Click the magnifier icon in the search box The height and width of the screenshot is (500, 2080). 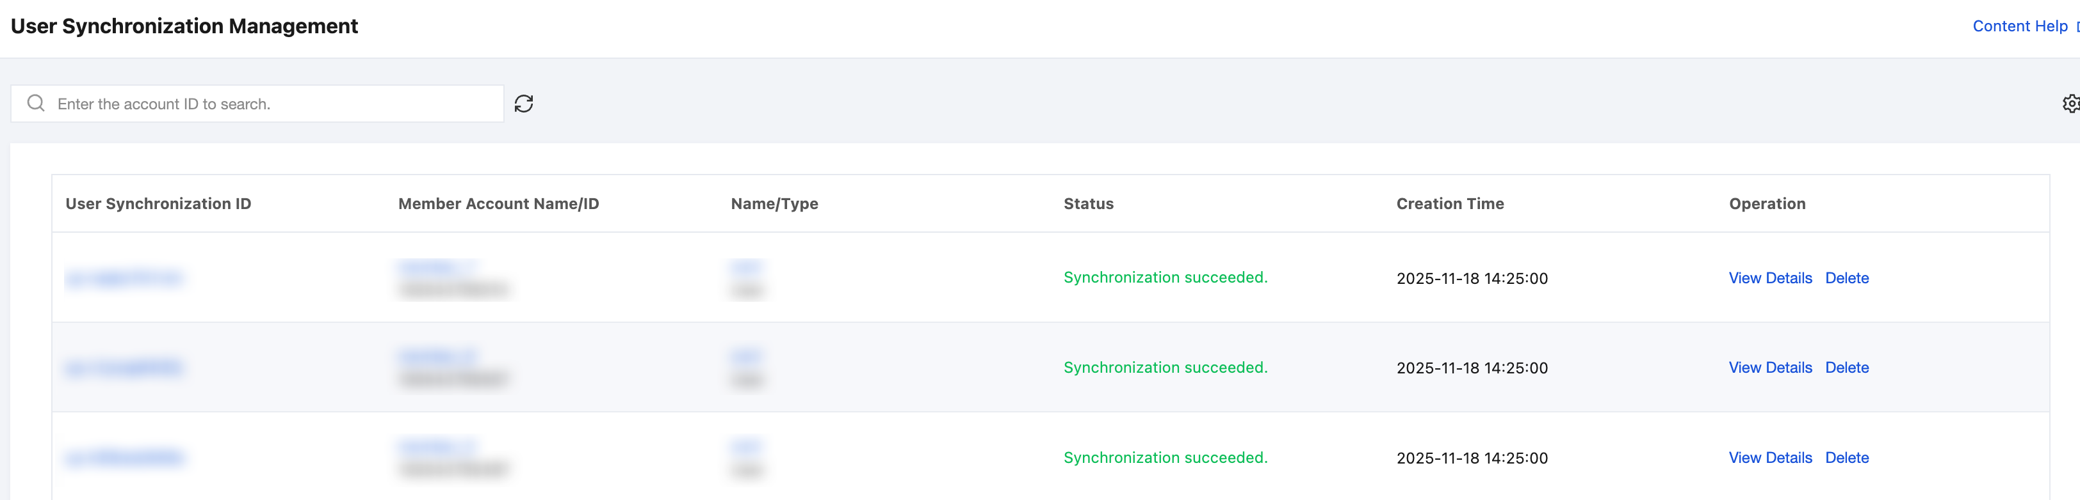(x=37, y=103)
